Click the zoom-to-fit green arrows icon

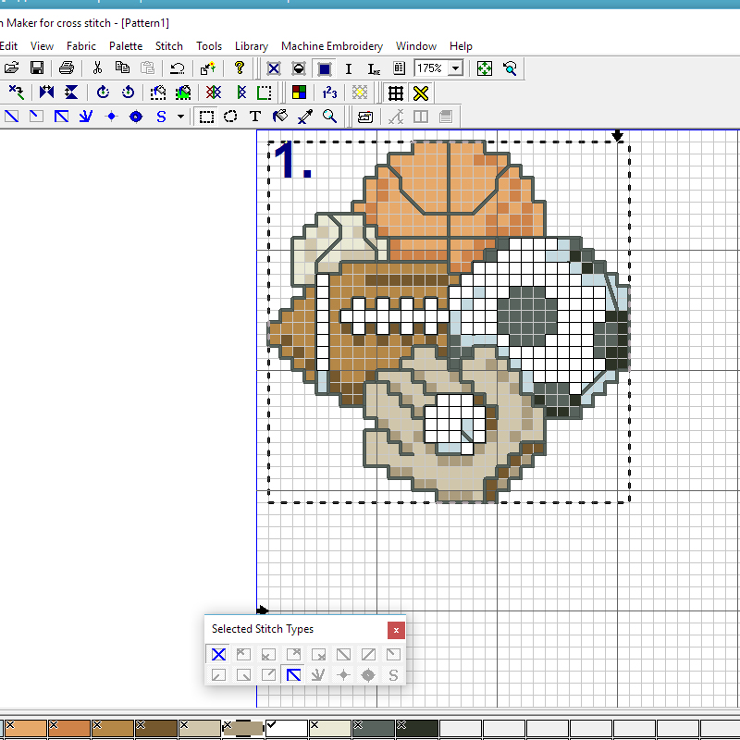pyautogui.click(x=485, y=68)
